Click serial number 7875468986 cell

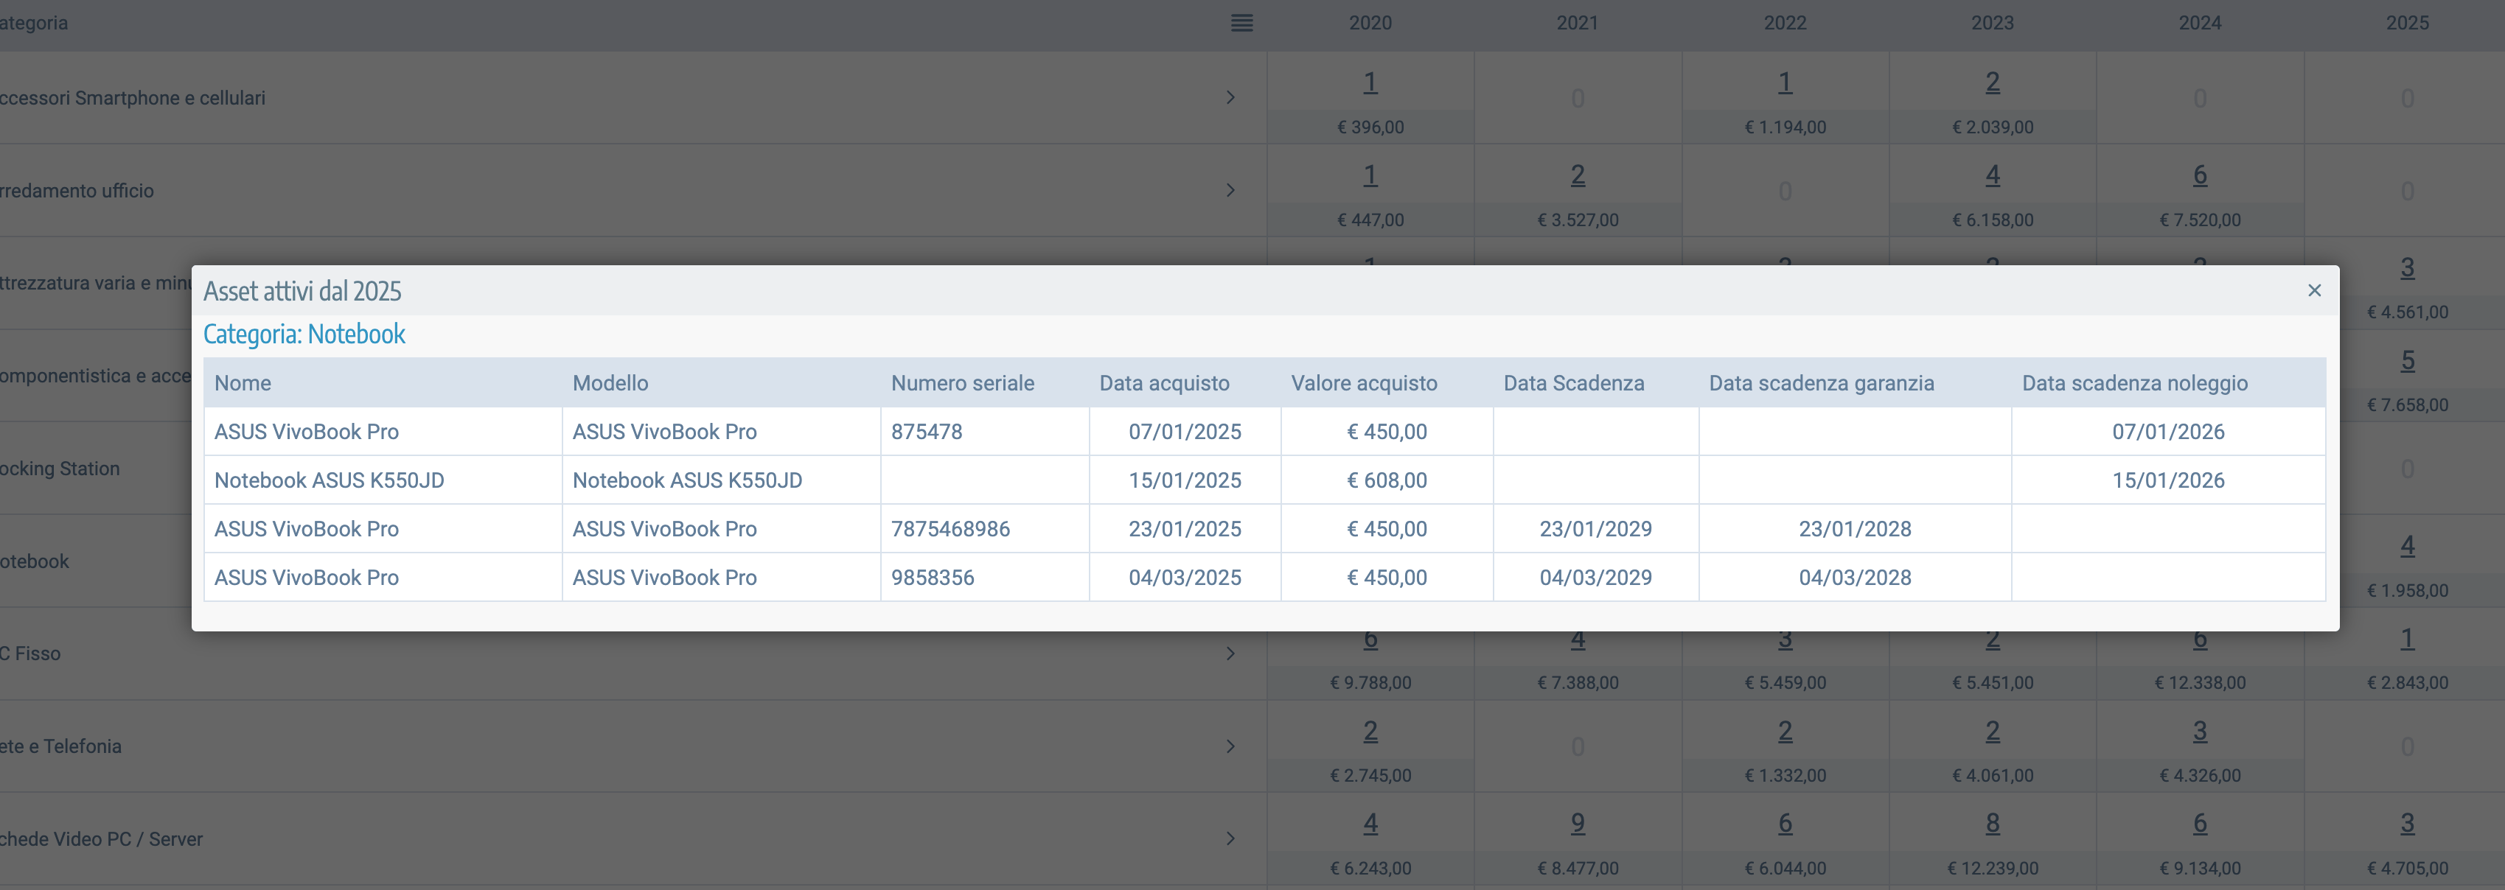pyautogui.click(x=950, y=528)
